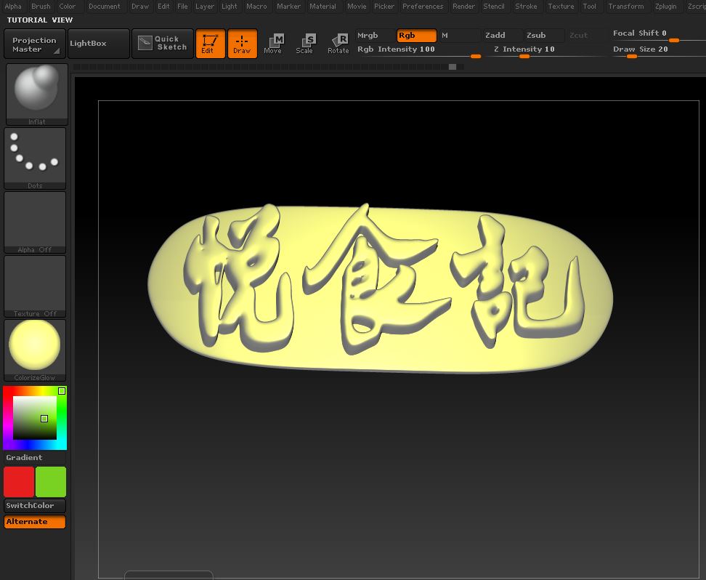Open the Document menu
Image resolution: width=706 pixels, height=580 pixels.
pyautogui.click(x=105, y=7)
